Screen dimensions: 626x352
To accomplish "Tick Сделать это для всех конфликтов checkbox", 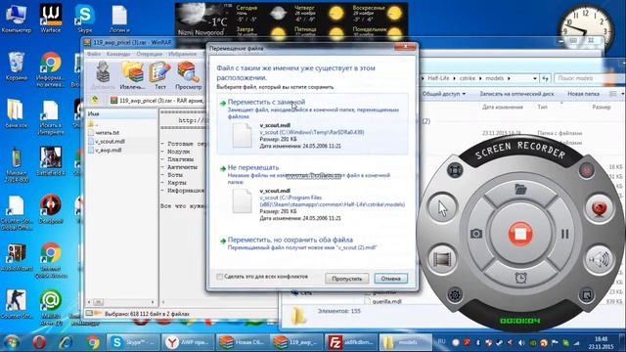I will (219, 277).
